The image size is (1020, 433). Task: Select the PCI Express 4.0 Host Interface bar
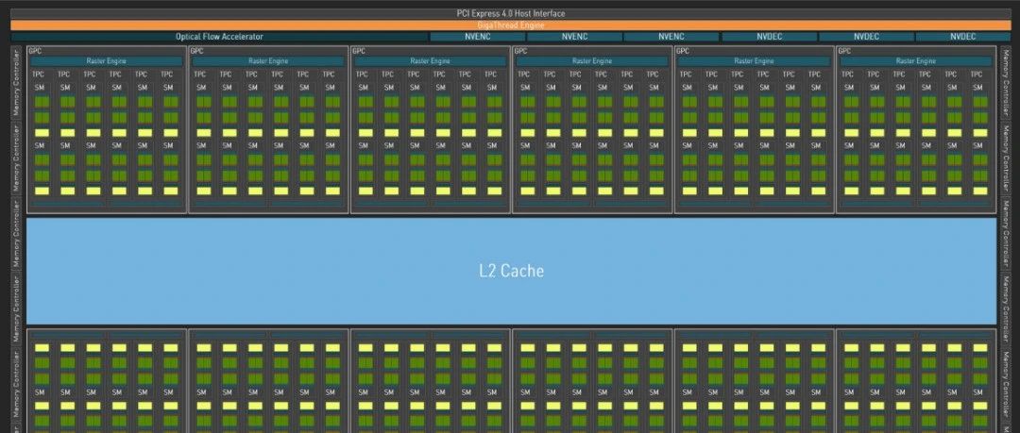[x=510, y=13]
